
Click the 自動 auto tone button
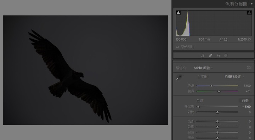coord(245,101)
